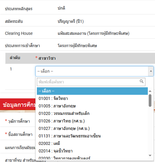Choose 02002 : เคมี option
This screenshot has width=155, height=162.
(92, 143)
